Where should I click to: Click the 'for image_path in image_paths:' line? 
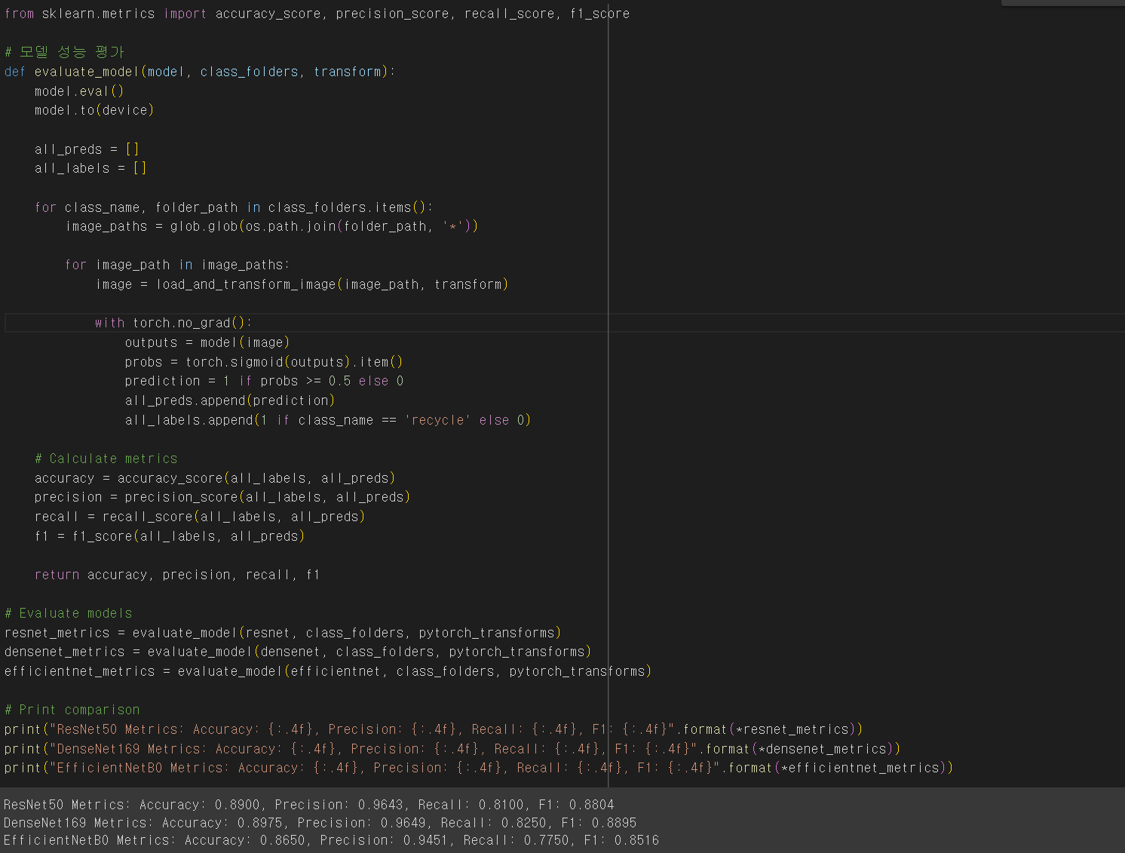(177, 265)
